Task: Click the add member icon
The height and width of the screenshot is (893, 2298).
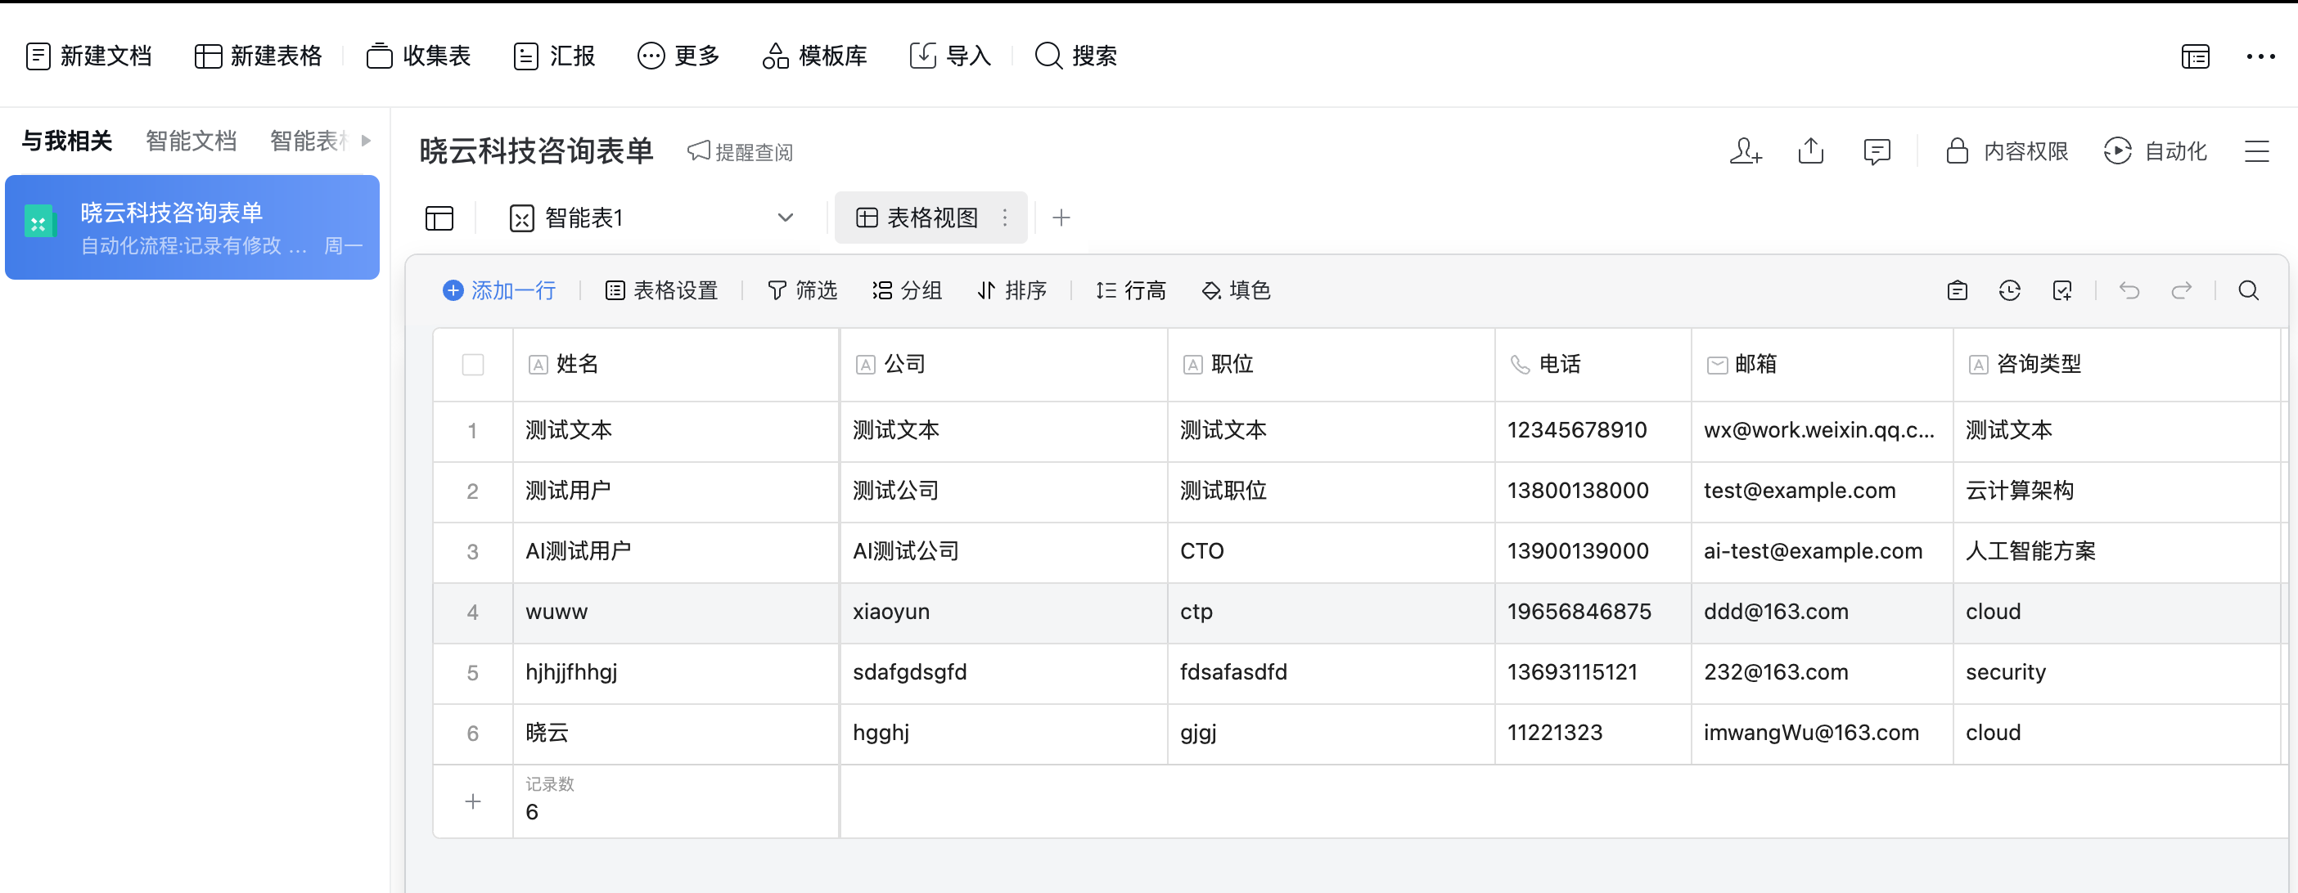Action: coord(1745,151)
